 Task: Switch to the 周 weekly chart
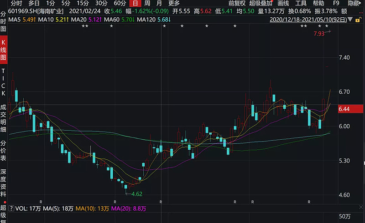(x=147, y=3)
